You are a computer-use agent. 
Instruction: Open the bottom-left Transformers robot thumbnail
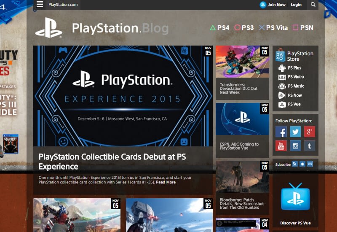(77, 215)
